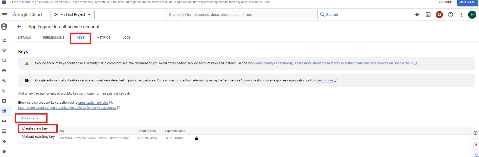Image resolution: width=479 pixels, height=157 pixels.
Task: Open the Workload Identity Federation link
Action: (x=269, y=63)
